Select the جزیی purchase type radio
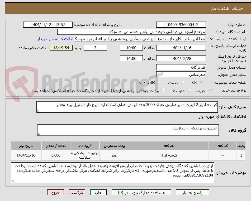The image size is (251, 201). (211, 90)
